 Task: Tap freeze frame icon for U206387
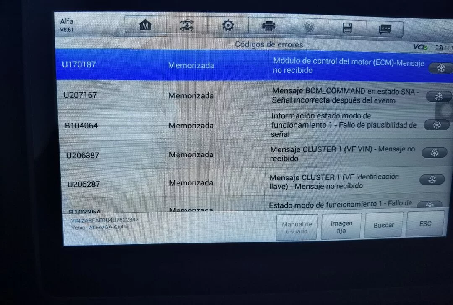pyautogui.click(x=435, y=152)
